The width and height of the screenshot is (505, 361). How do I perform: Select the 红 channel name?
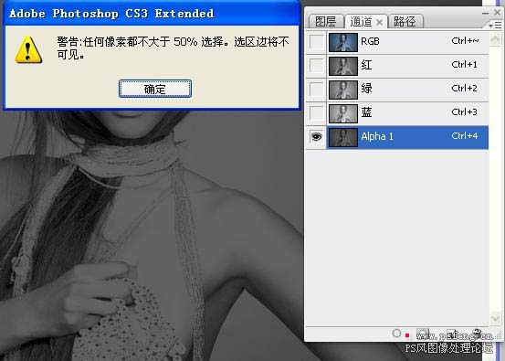(x=366, y=65)
